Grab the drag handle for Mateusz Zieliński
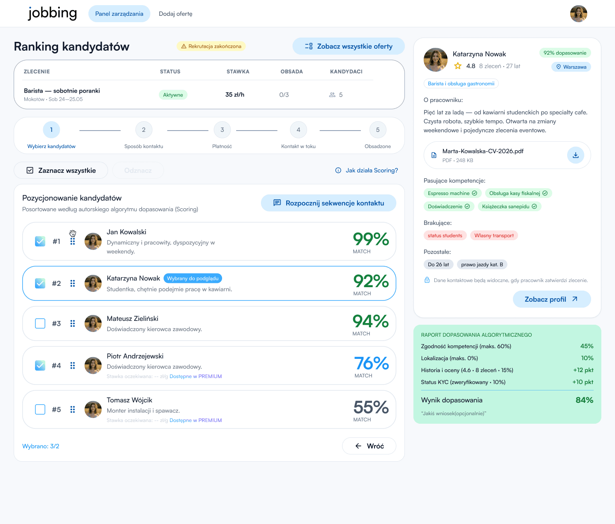 click(x=73, y=323)
